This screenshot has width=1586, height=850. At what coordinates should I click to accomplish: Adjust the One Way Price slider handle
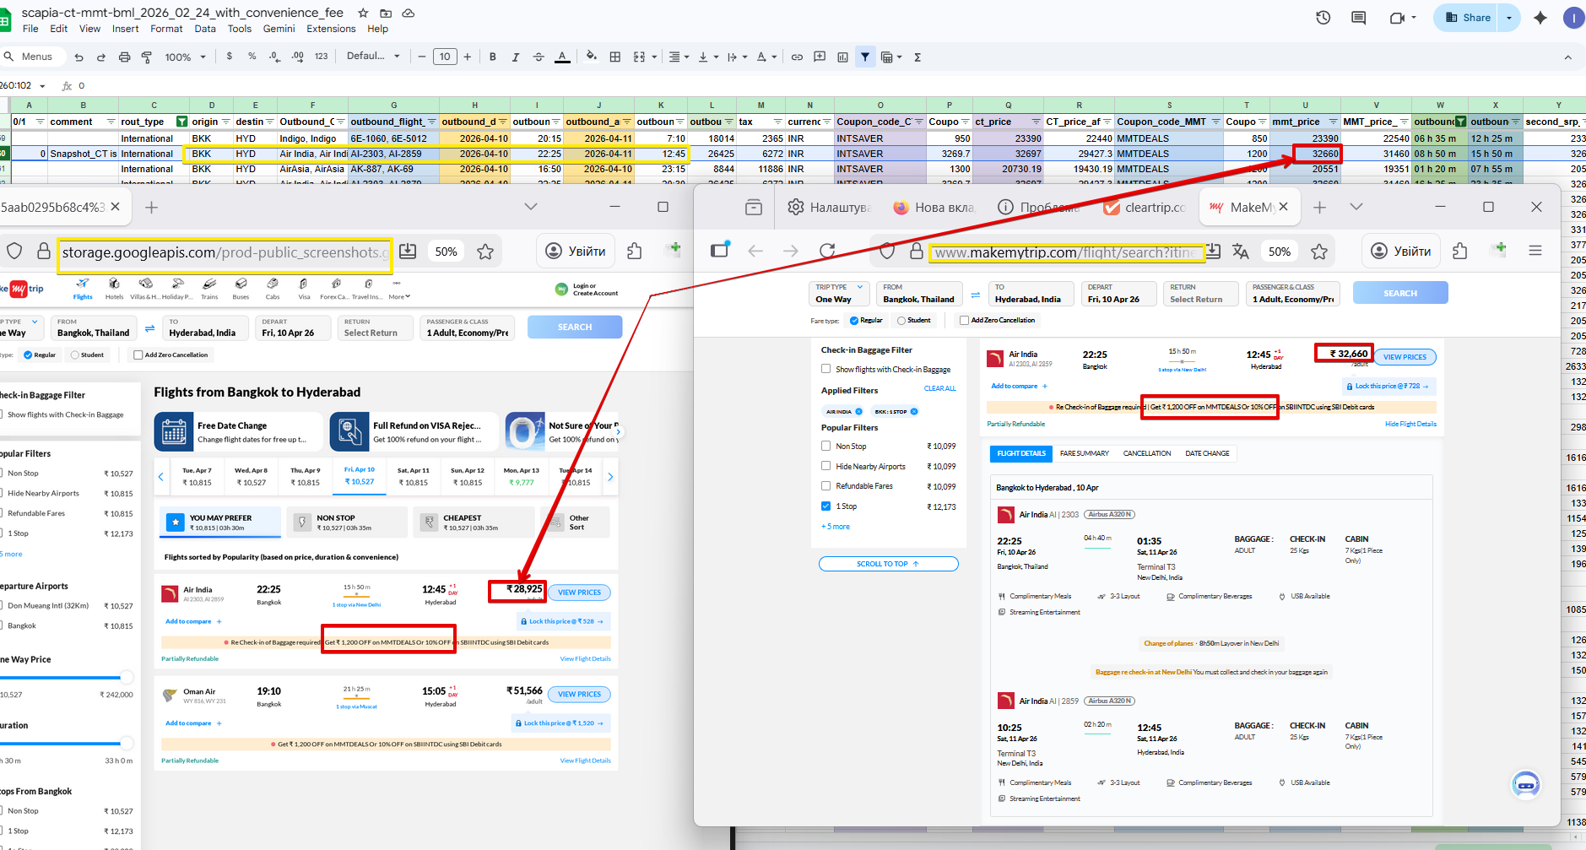(x=126, y=677)
